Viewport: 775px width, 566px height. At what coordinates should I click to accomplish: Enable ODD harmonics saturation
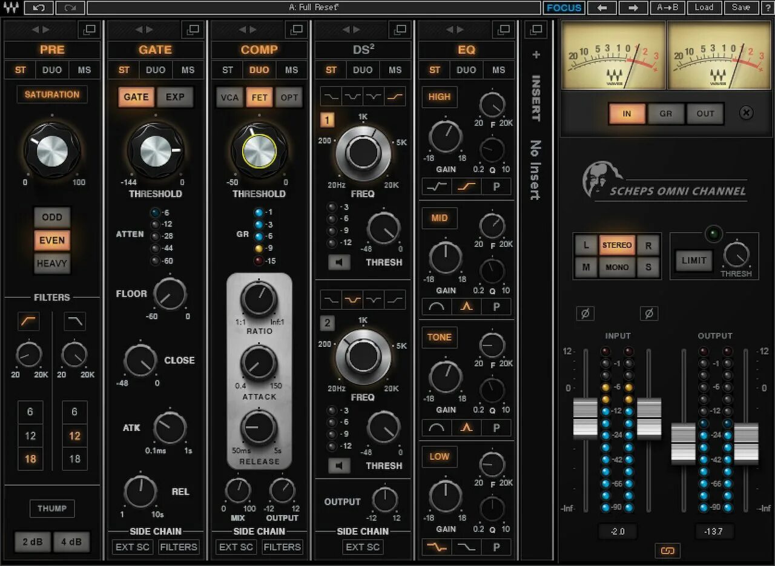pos(52,217)
